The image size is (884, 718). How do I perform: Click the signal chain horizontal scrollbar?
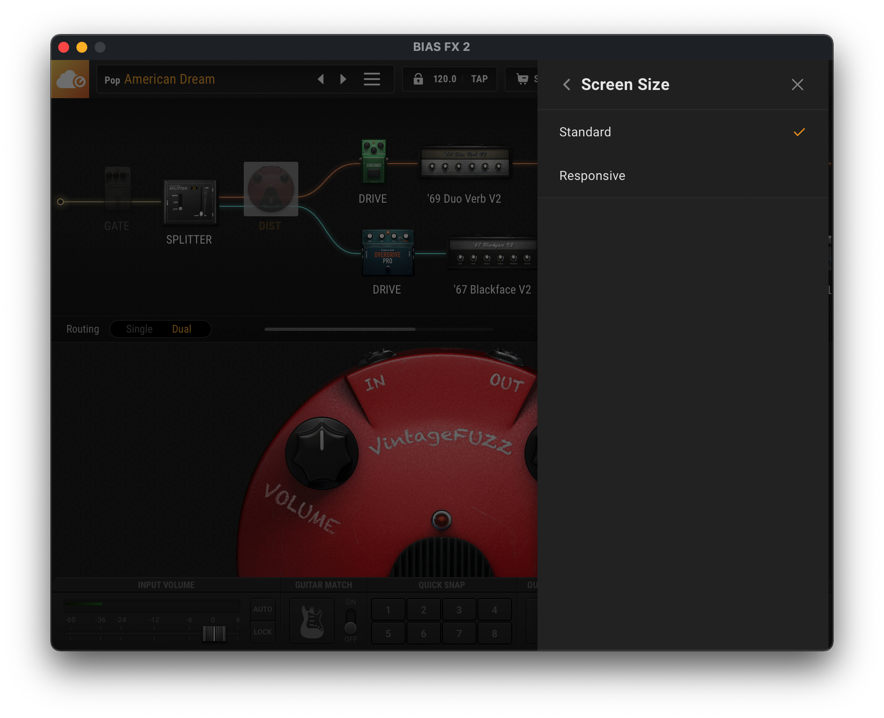point(340,329)
